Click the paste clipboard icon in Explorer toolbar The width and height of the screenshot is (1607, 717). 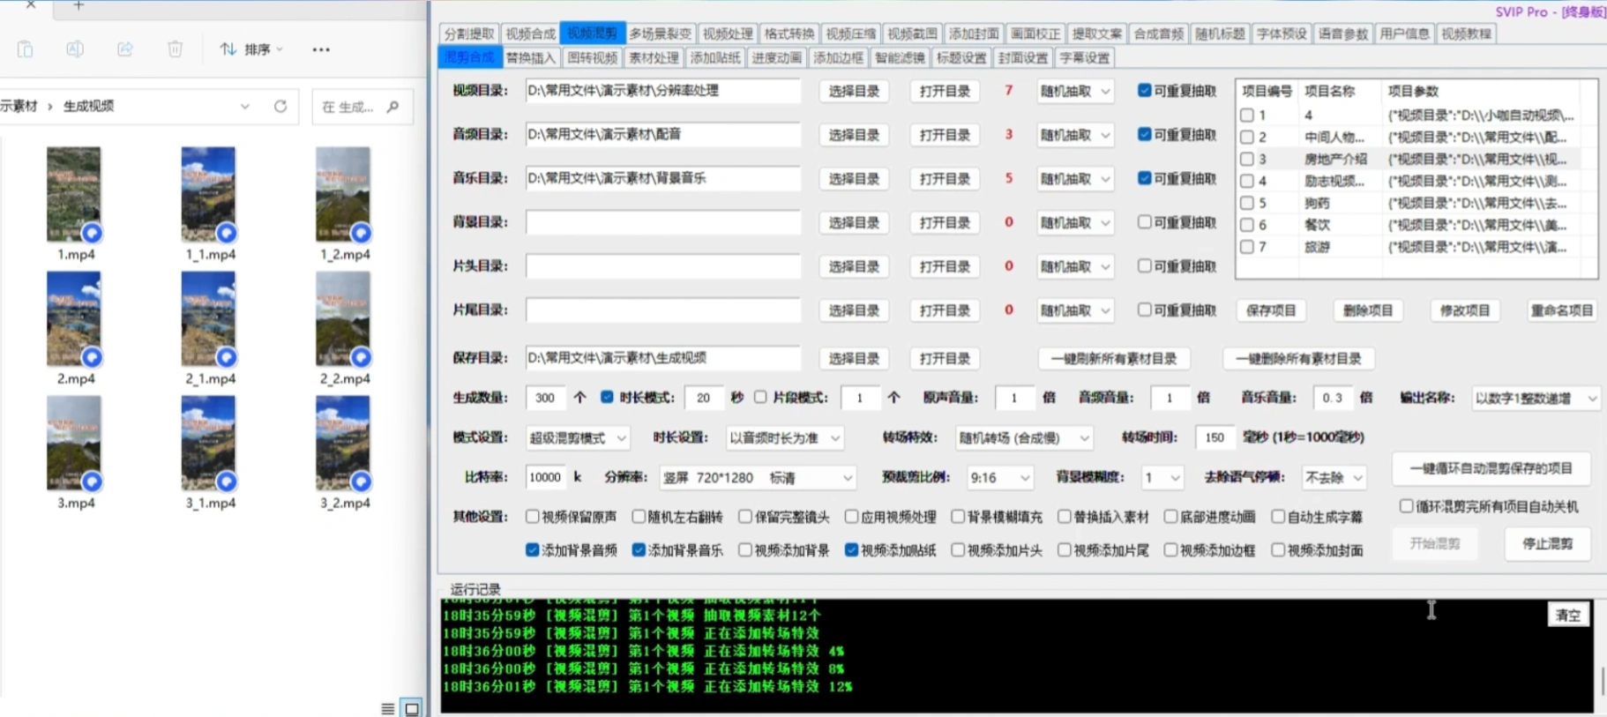point(26,49)
